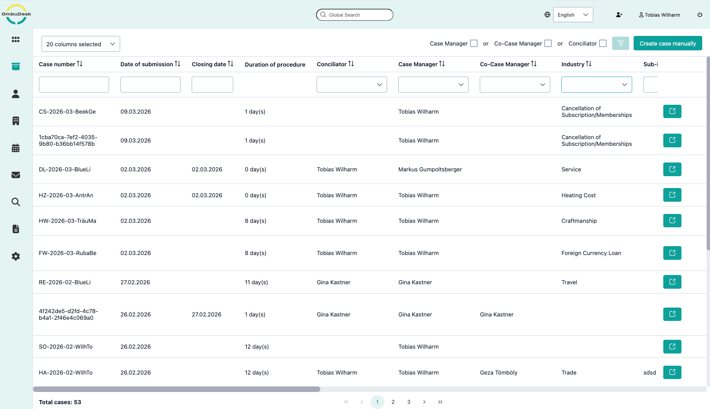Open the mail envelope icon in sidebar

click(16, 175)
